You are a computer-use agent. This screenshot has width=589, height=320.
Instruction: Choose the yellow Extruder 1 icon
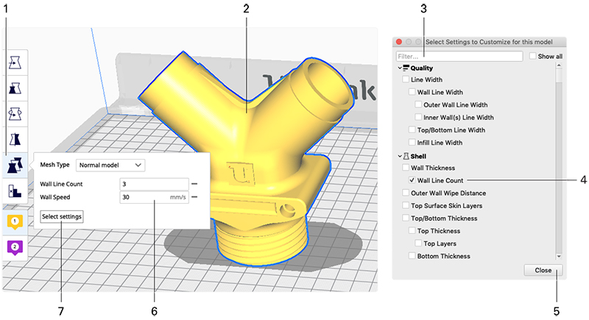tap(15, 221)
